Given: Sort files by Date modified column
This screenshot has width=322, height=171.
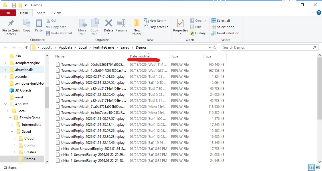Looking at the screenshot, I should [x=141, y=56].
